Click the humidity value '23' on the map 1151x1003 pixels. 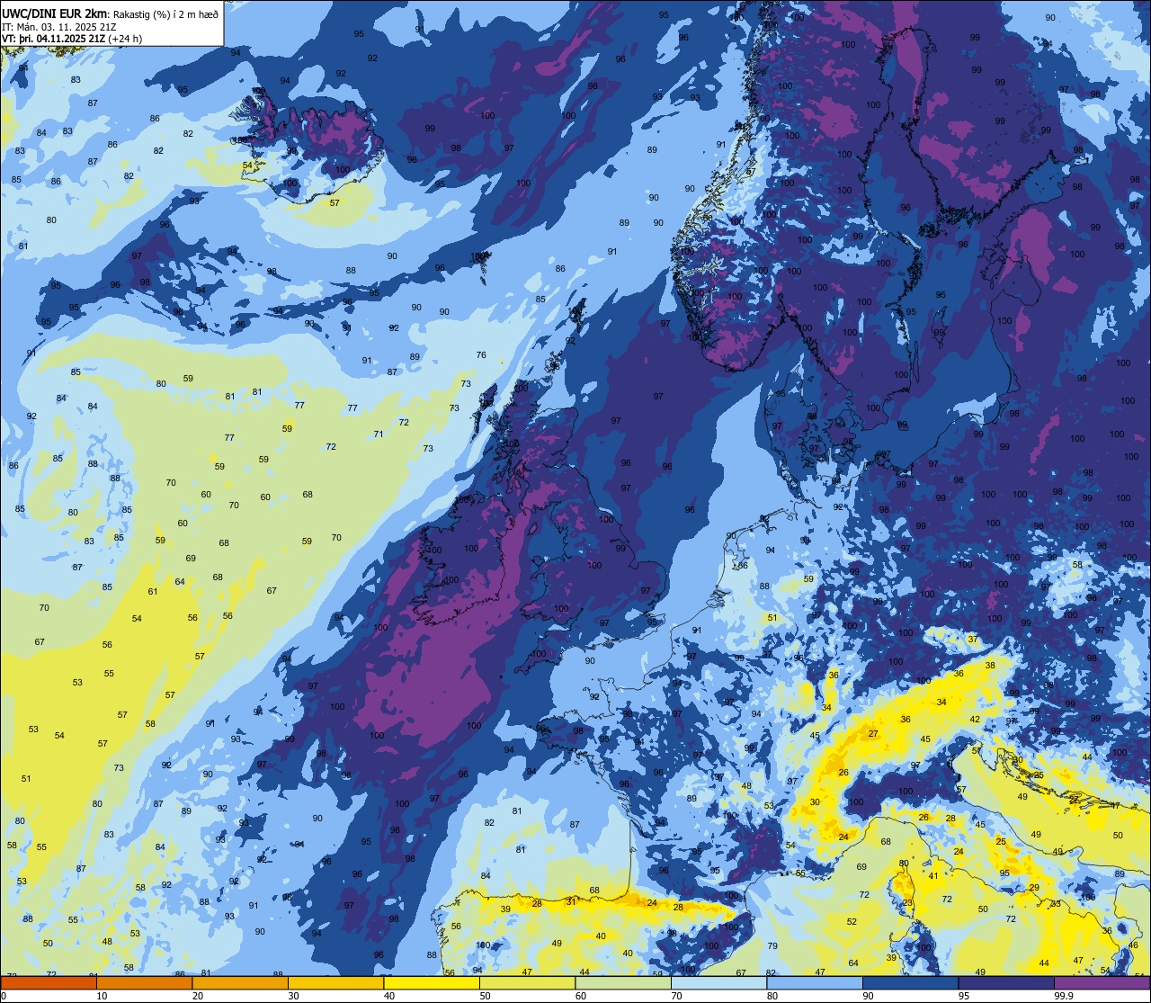coord(908,903)
